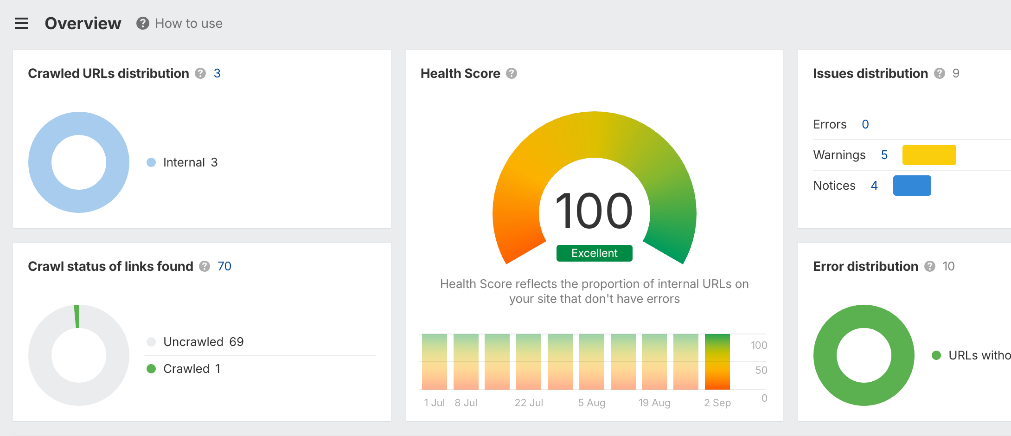Image resolution: width=1011 pixels, height=436 pixels.
Task: Toggle the Uncrawled legend marker
Action: pos(151,341)
